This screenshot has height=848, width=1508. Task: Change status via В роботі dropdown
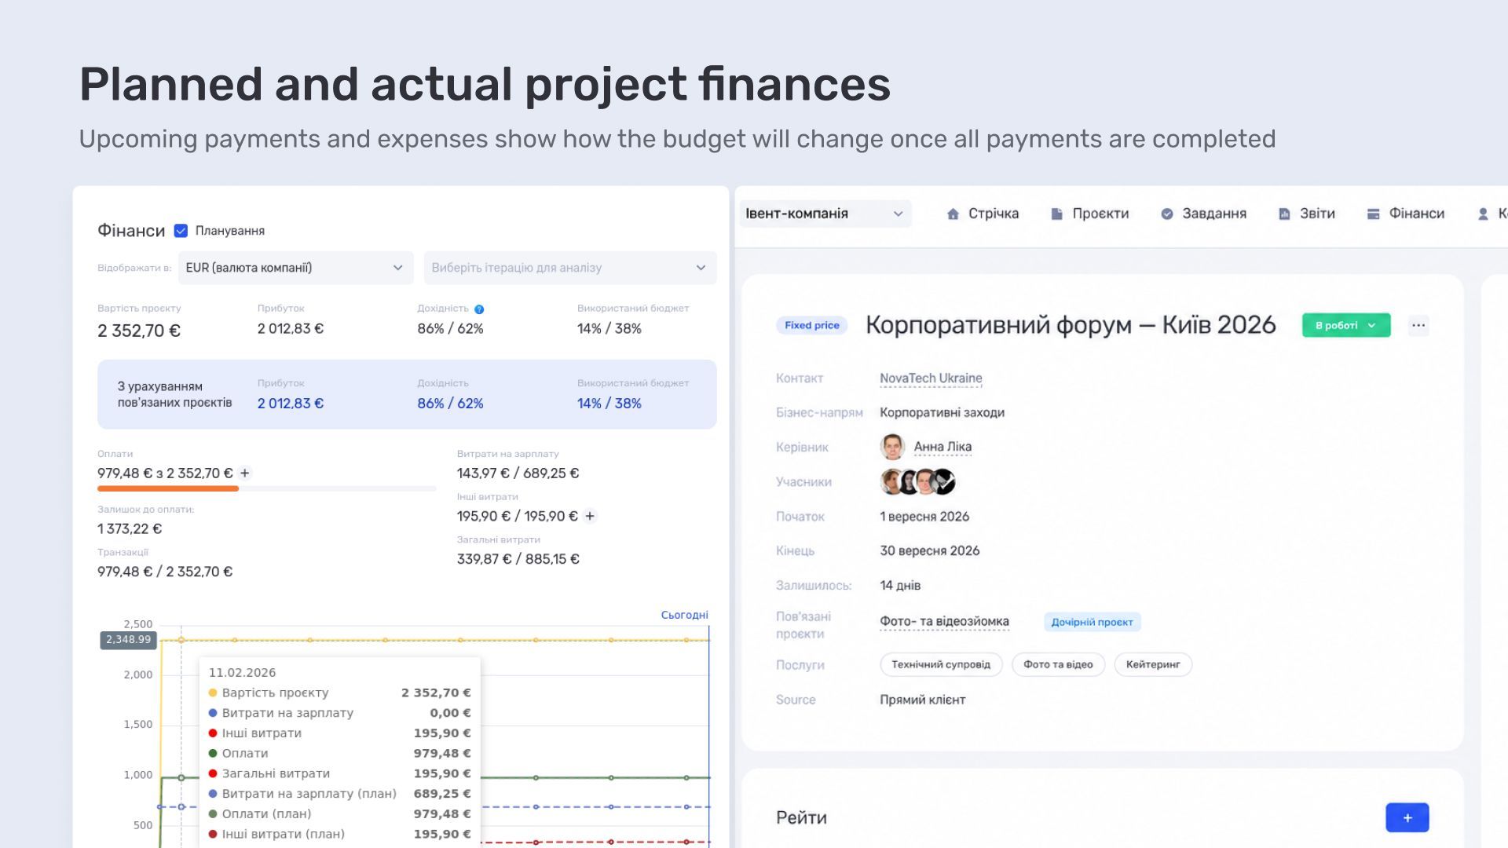(1346, 325)
